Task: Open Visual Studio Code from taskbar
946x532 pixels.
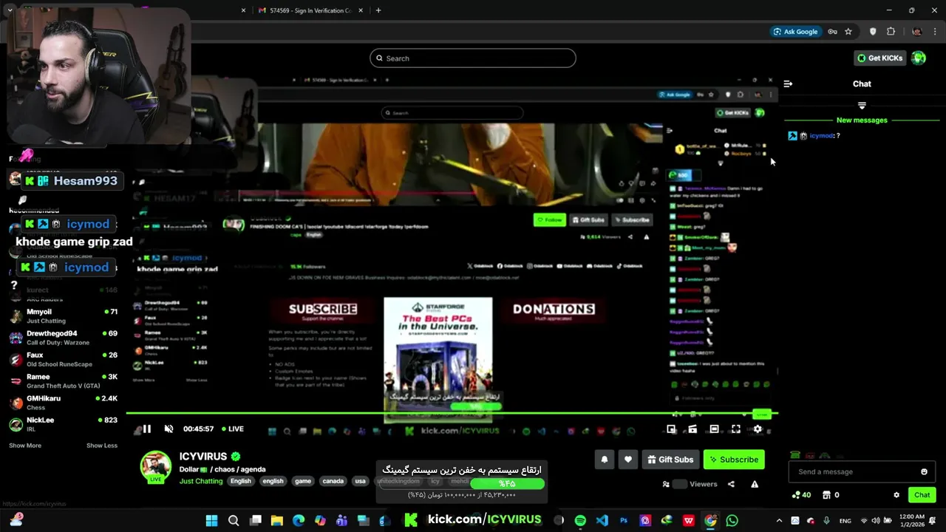Action: coord(602,521)
